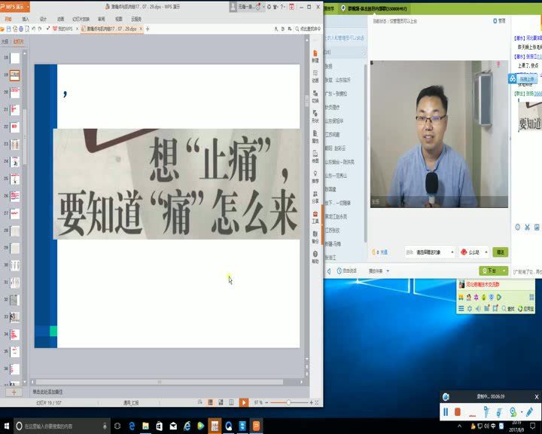Image resolution: width=542 pixels, height=434 pixels.
Task: Click the notes area 单击此处添加备注
Action: coord(47,392)
